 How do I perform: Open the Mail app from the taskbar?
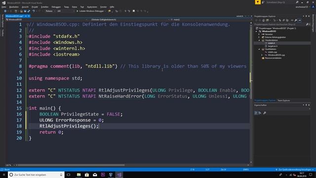pos(95,175)
